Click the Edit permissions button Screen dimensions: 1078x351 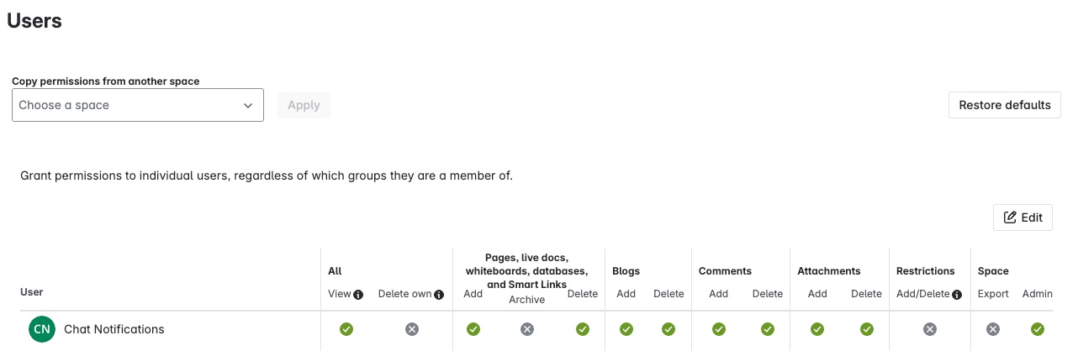[x=1023, y=217]
